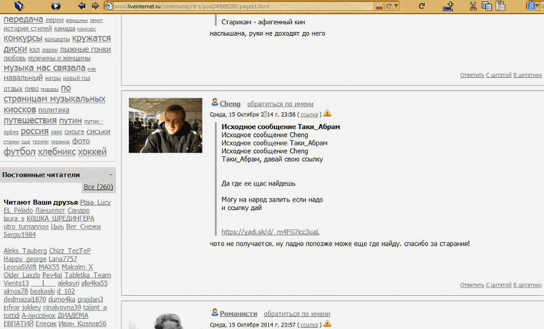The image size is (544, 329).
Task: Open the навальный tag
Action: 23,78
